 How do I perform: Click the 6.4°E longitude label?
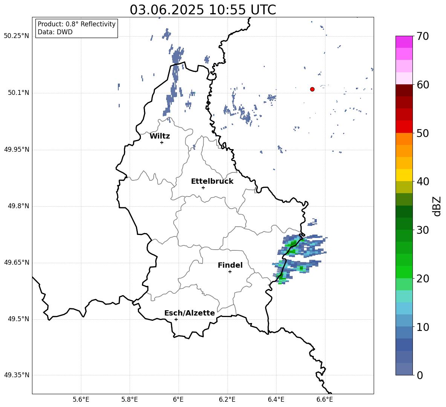click(x=276, y=399)
